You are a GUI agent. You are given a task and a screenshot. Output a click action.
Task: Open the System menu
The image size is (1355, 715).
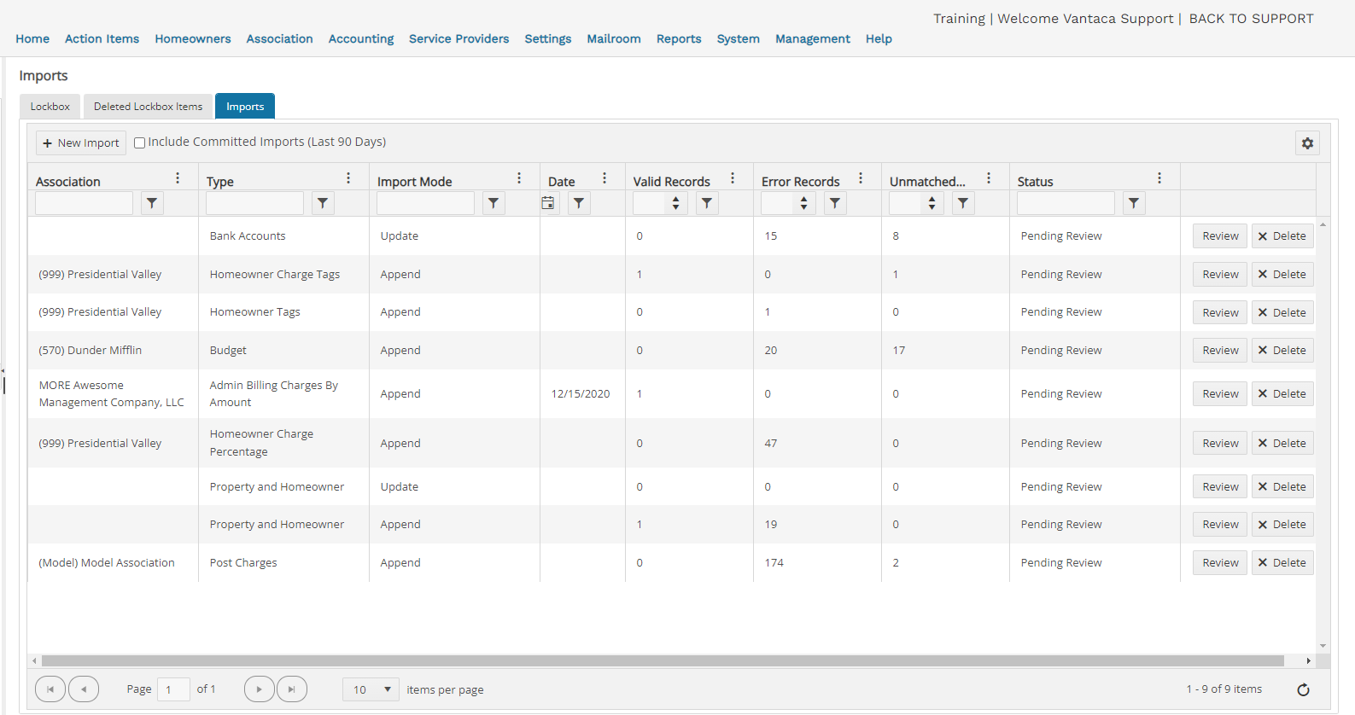coord(739,39)
